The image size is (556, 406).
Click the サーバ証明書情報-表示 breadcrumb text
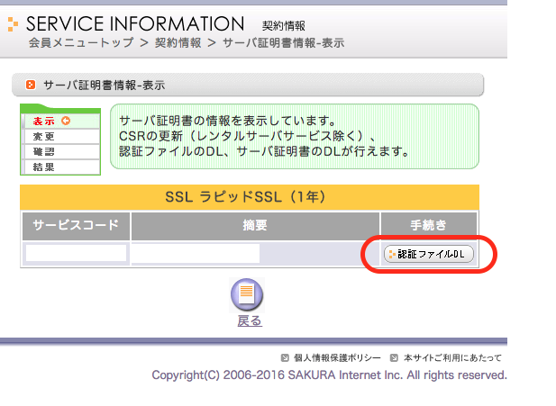(x=283, y=43)
